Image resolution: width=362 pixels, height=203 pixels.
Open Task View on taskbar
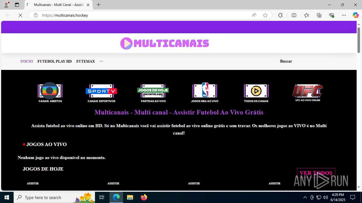pyautogui.click(x=102, y=197)
